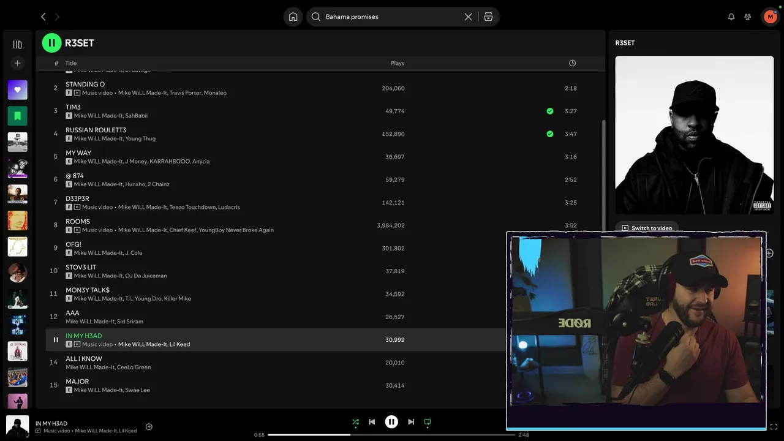Pause IN MY H3AD from track row icon
The width and height of the screenshot is (784, 441).
pos(56,340)
